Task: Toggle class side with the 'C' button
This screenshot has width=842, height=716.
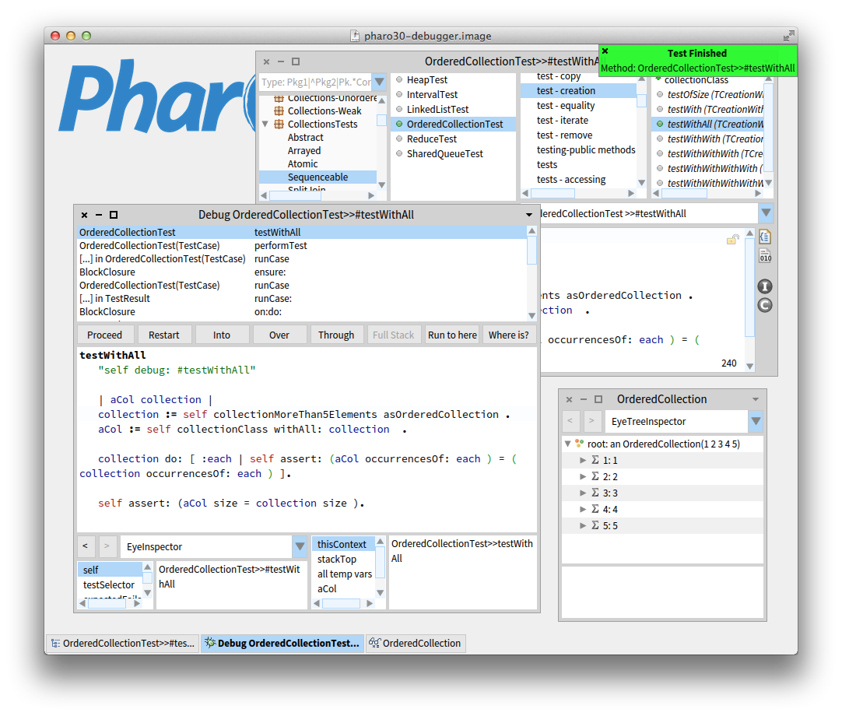Action: (765, 305)
